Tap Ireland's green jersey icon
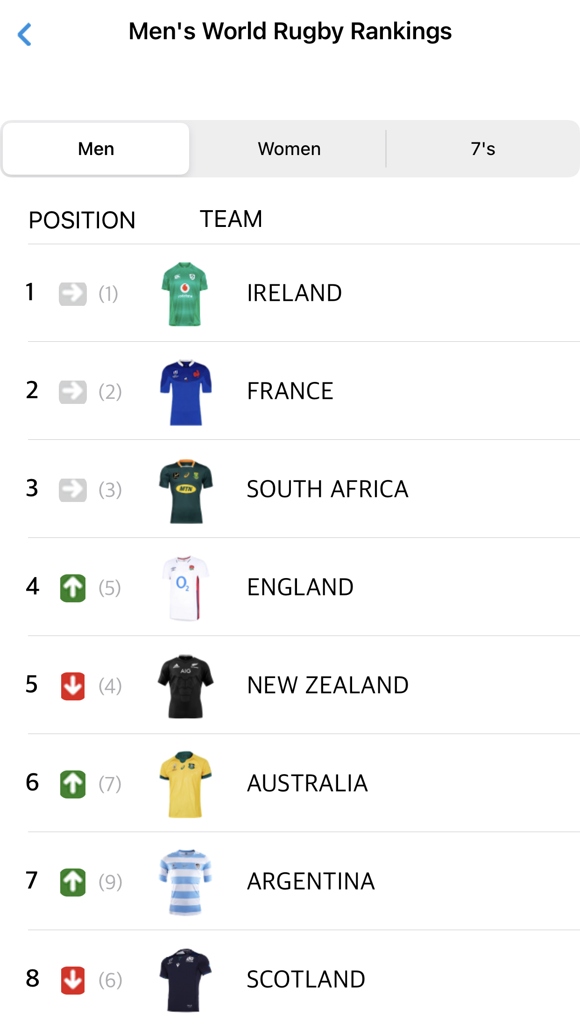The image size is (580, 1024). click(x=185, y=294)
